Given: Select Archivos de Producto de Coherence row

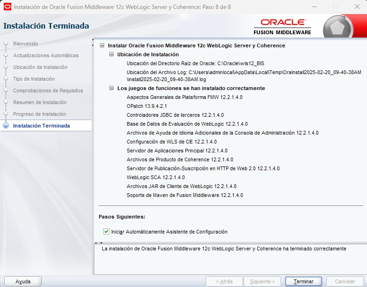Looking at the screenshot, I should 180,159.
